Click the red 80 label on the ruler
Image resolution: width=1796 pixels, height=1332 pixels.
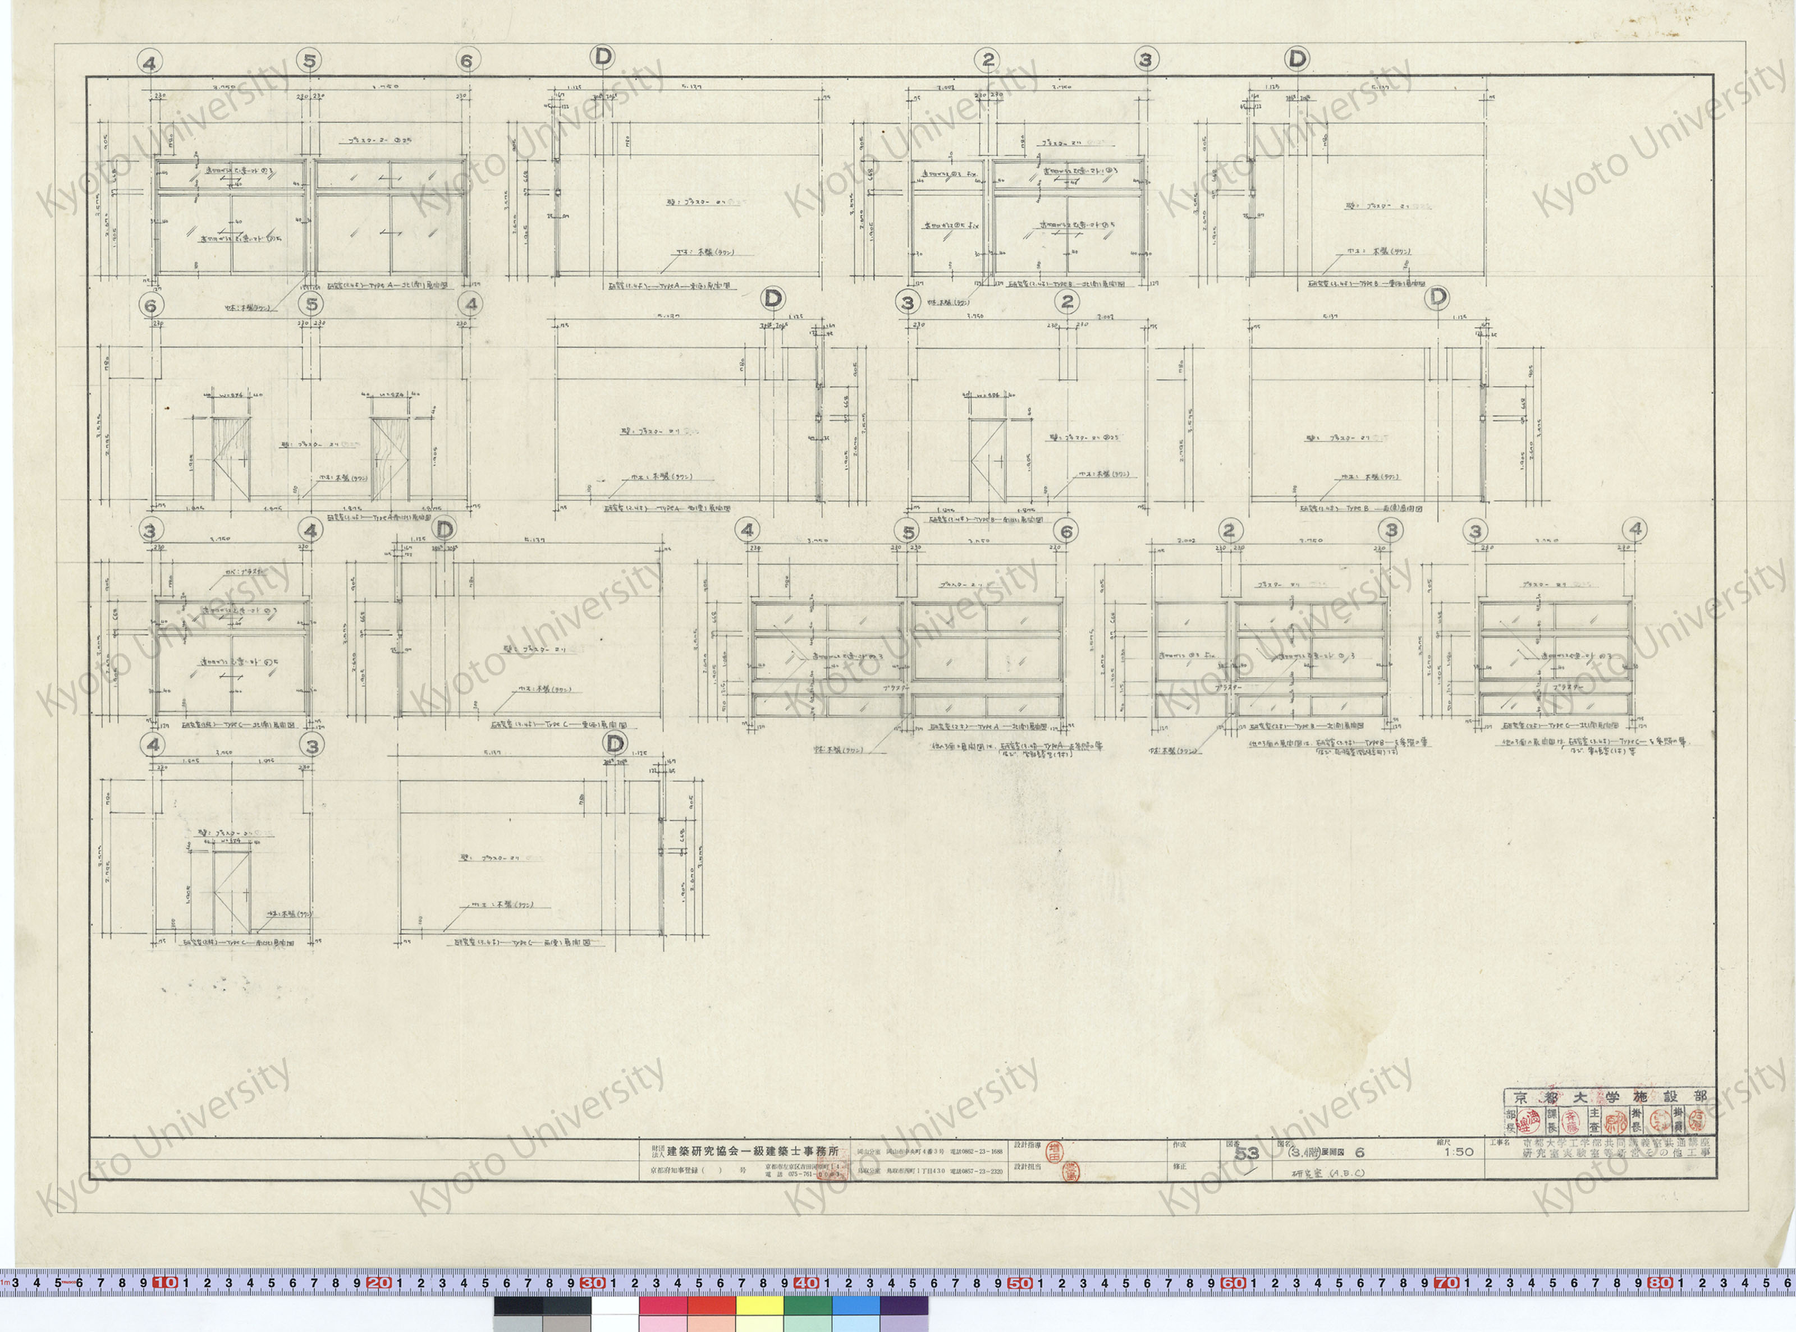[x=1661, y=1283]
